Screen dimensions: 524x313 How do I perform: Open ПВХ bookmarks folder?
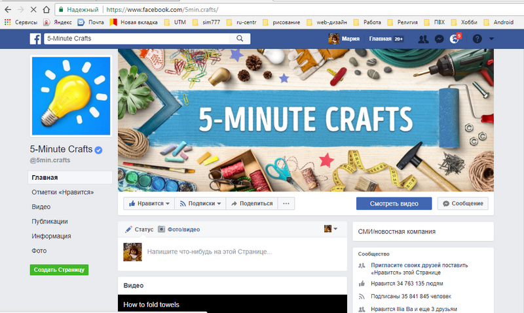pyautogui.click(x=434, y=22)
